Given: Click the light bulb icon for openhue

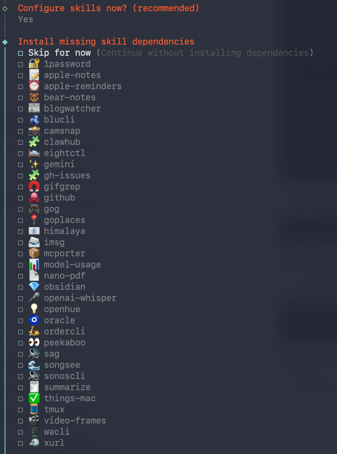Looking at the screenshot, I should pos(34,309).
